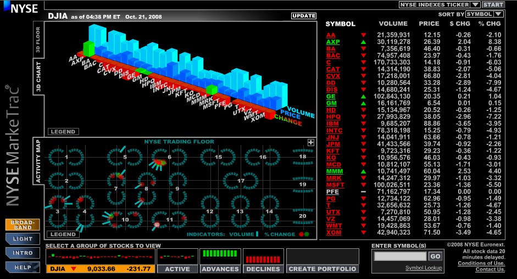This screenshot has width=517, height=279.
Task: Click CREATE PORTFOLIO
Action: pos(323,269)
